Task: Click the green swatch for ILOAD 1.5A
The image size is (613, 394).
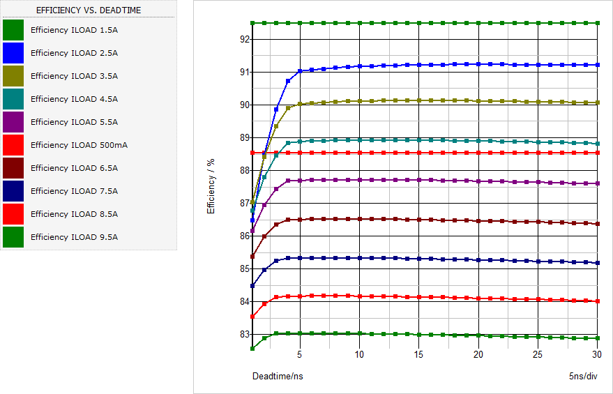Action: (x=13, y=30)
